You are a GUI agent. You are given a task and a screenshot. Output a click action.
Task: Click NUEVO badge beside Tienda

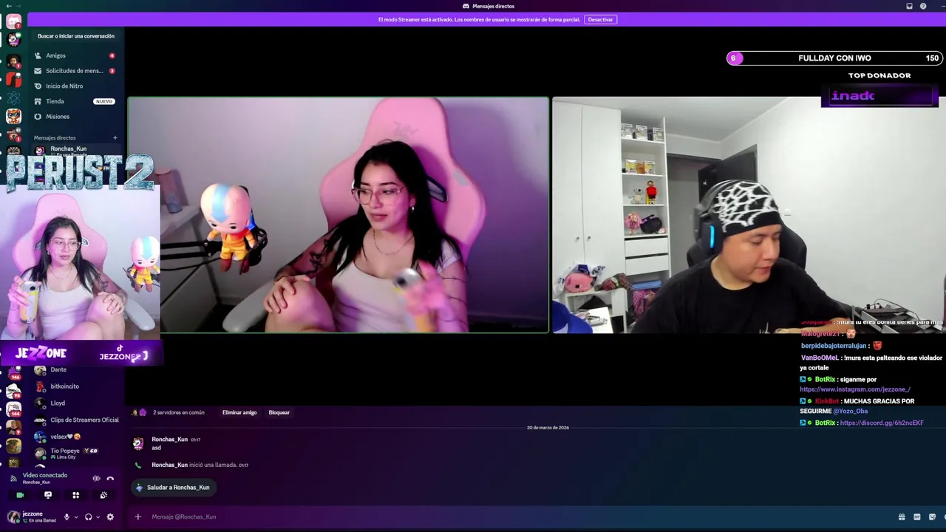click(104, 101)
